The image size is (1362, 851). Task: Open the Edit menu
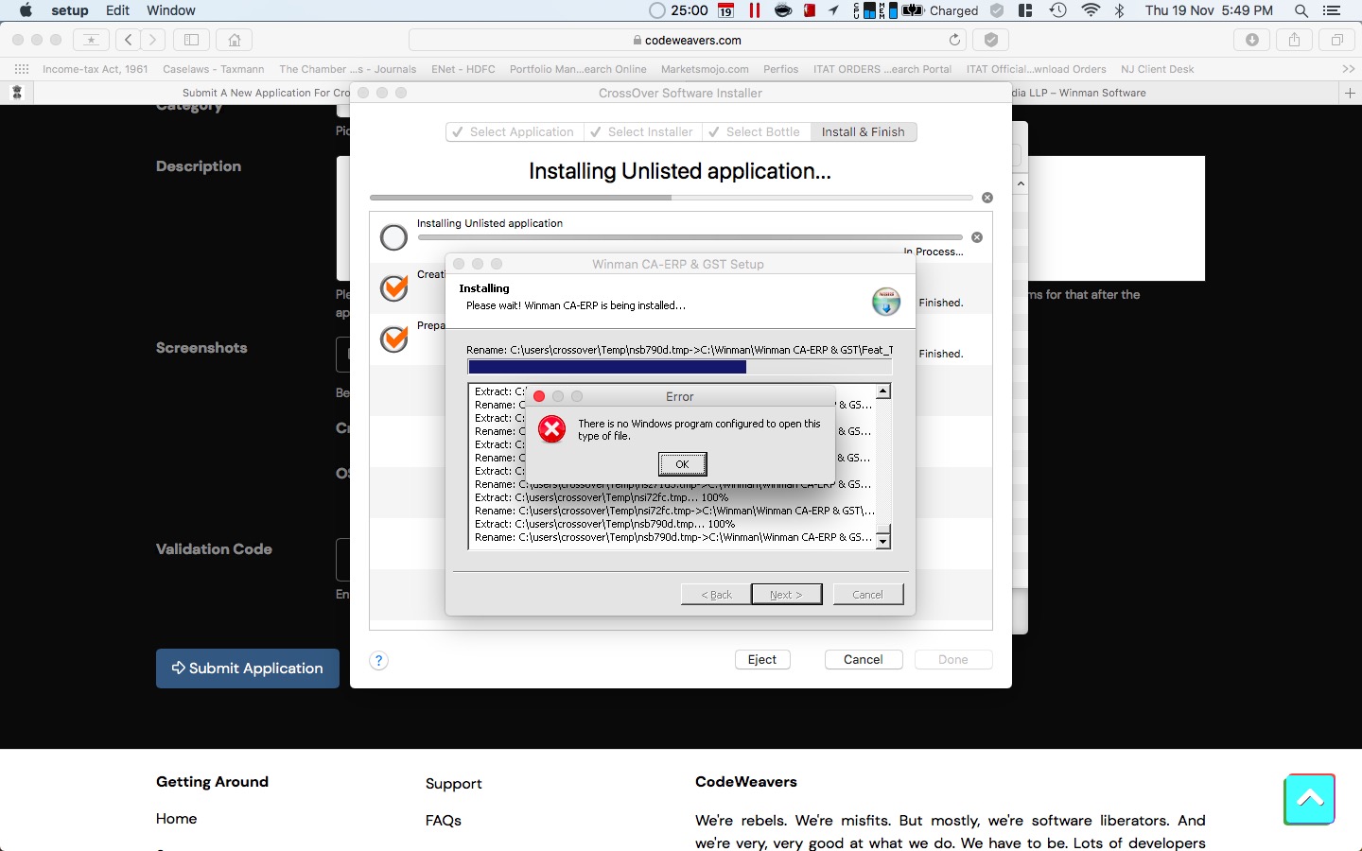coord(118,10)
